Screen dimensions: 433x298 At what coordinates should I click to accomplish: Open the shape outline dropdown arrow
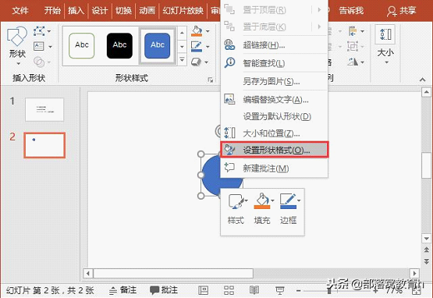tap(208, 47)
